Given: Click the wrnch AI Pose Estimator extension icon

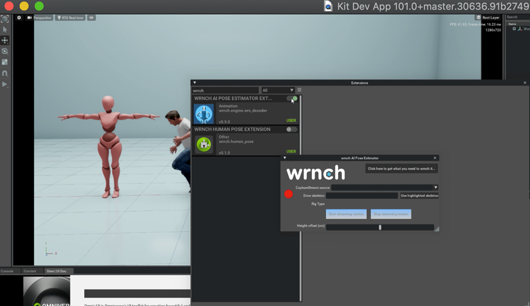Looking at the screenshot, I should pos(204,113).
